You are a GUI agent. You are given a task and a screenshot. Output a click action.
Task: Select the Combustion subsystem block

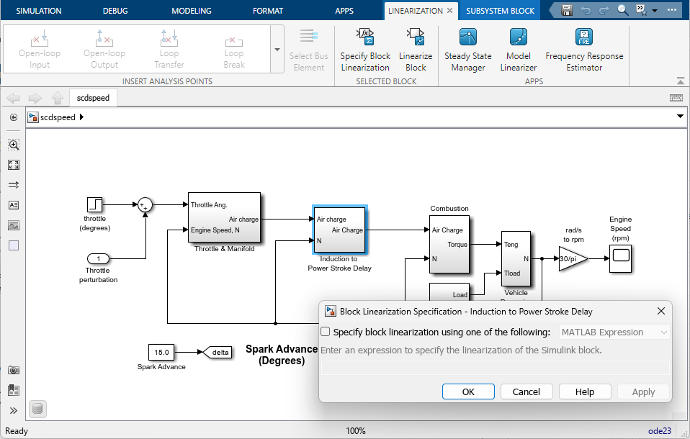point(449,244)
